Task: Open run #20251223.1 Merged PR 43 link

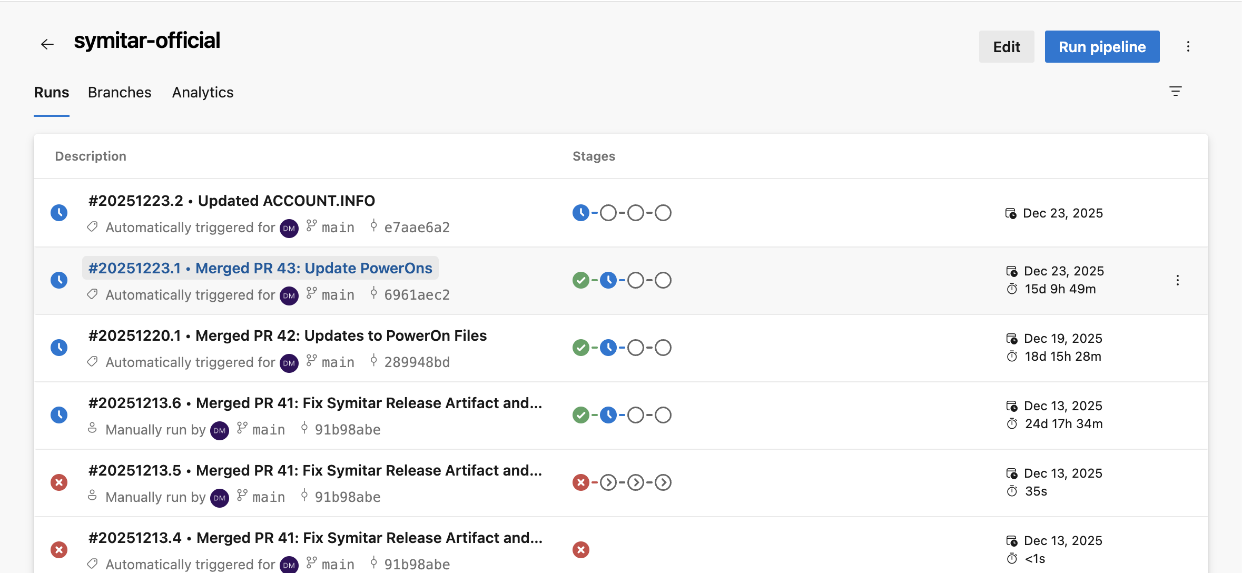Action: (x=260, y=269)
